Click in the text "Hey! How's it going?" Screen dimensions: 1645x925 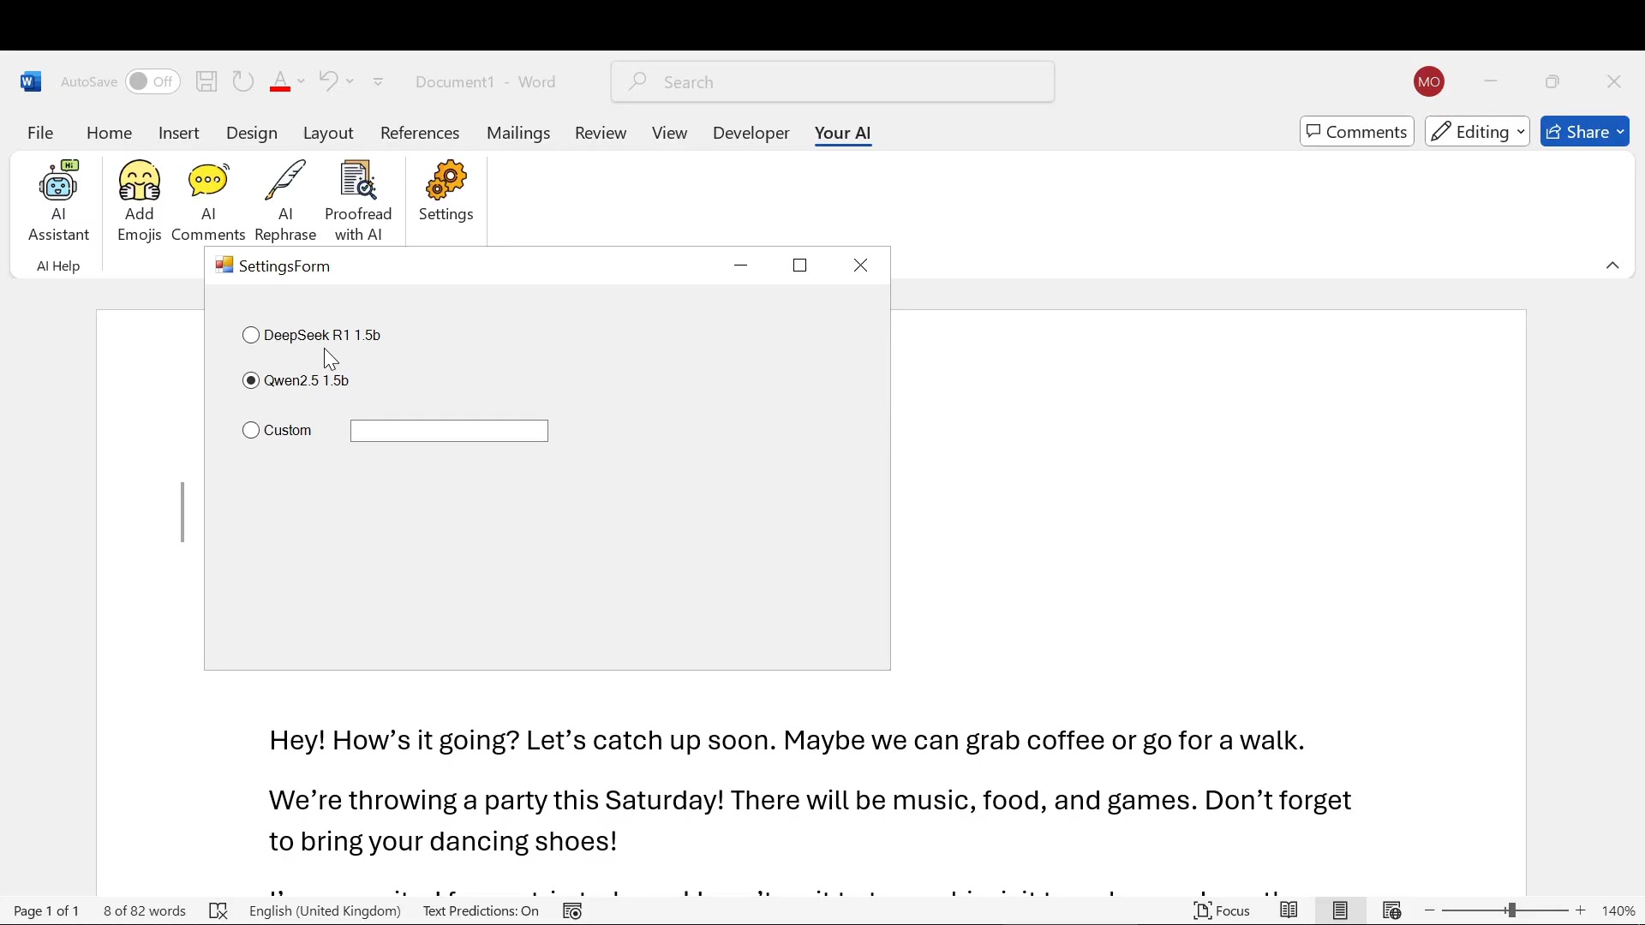pos(394,741)
